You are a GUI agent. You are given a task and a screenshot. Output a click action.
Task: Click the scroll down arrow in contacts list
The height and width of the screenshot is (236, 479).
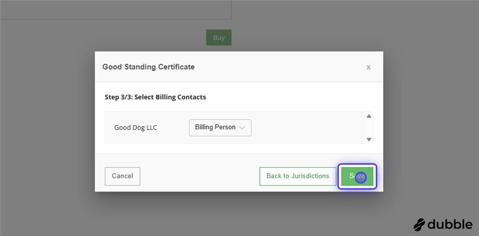point(369,140)
